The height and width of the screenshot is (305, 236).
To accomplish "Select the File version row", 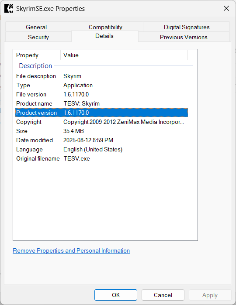I will click(101, 94).
